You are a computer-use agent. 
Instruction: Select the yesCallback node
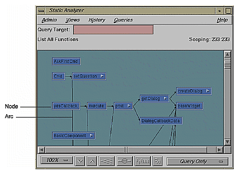(x=66, y=106)
